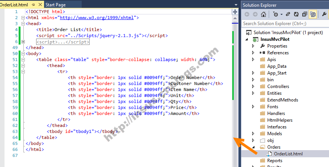This screenshot has width=329, height=167.
Task: Select the Entities folder label
Action: [x=274, y=93]
